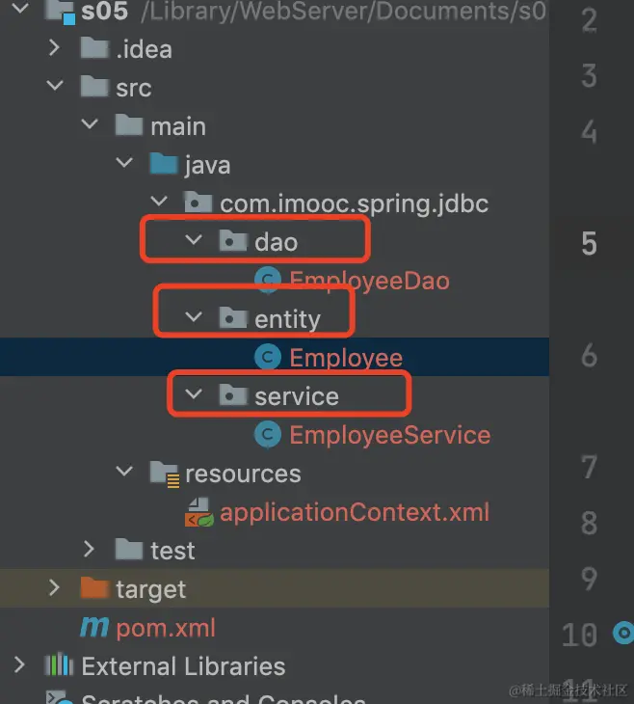This screenshot has height=704, width=634.
Task: Collapse the service package
Action: pyautogui.click(x=195, y=394)
